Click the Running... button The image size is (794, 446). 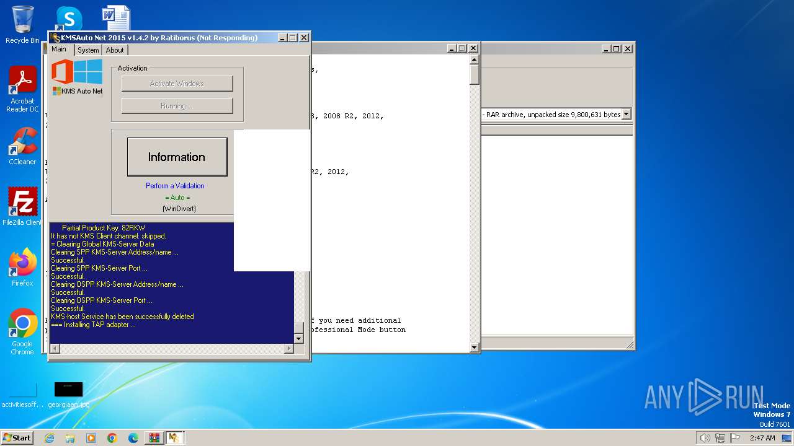[177, 106]
